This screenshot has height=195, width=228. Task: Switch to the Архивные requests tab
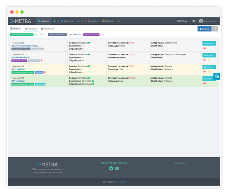(x=48, y=29)
